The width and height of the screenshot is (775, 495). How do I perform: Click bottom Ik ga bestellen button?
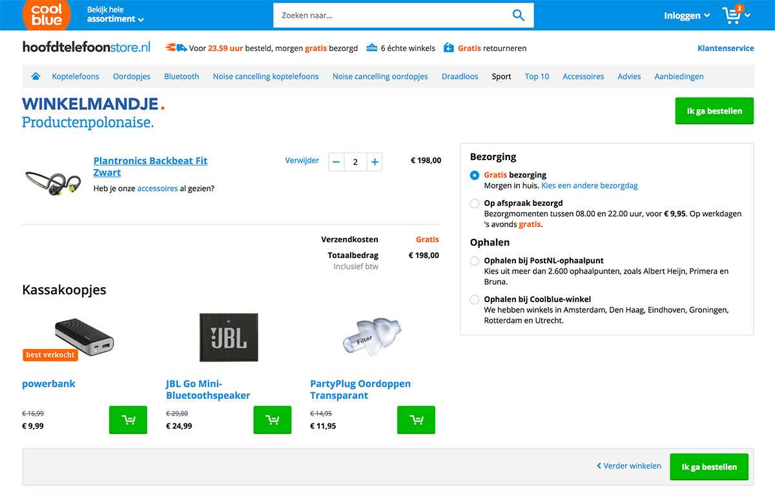point(709,467)
